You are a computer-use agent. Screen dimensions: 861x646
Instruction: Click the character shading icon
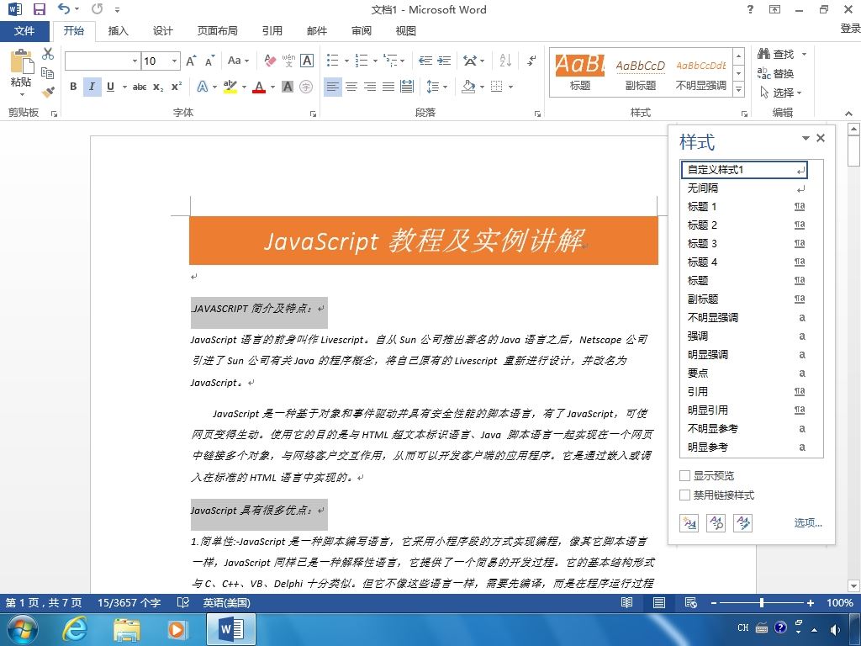click(x=288, y=87)
